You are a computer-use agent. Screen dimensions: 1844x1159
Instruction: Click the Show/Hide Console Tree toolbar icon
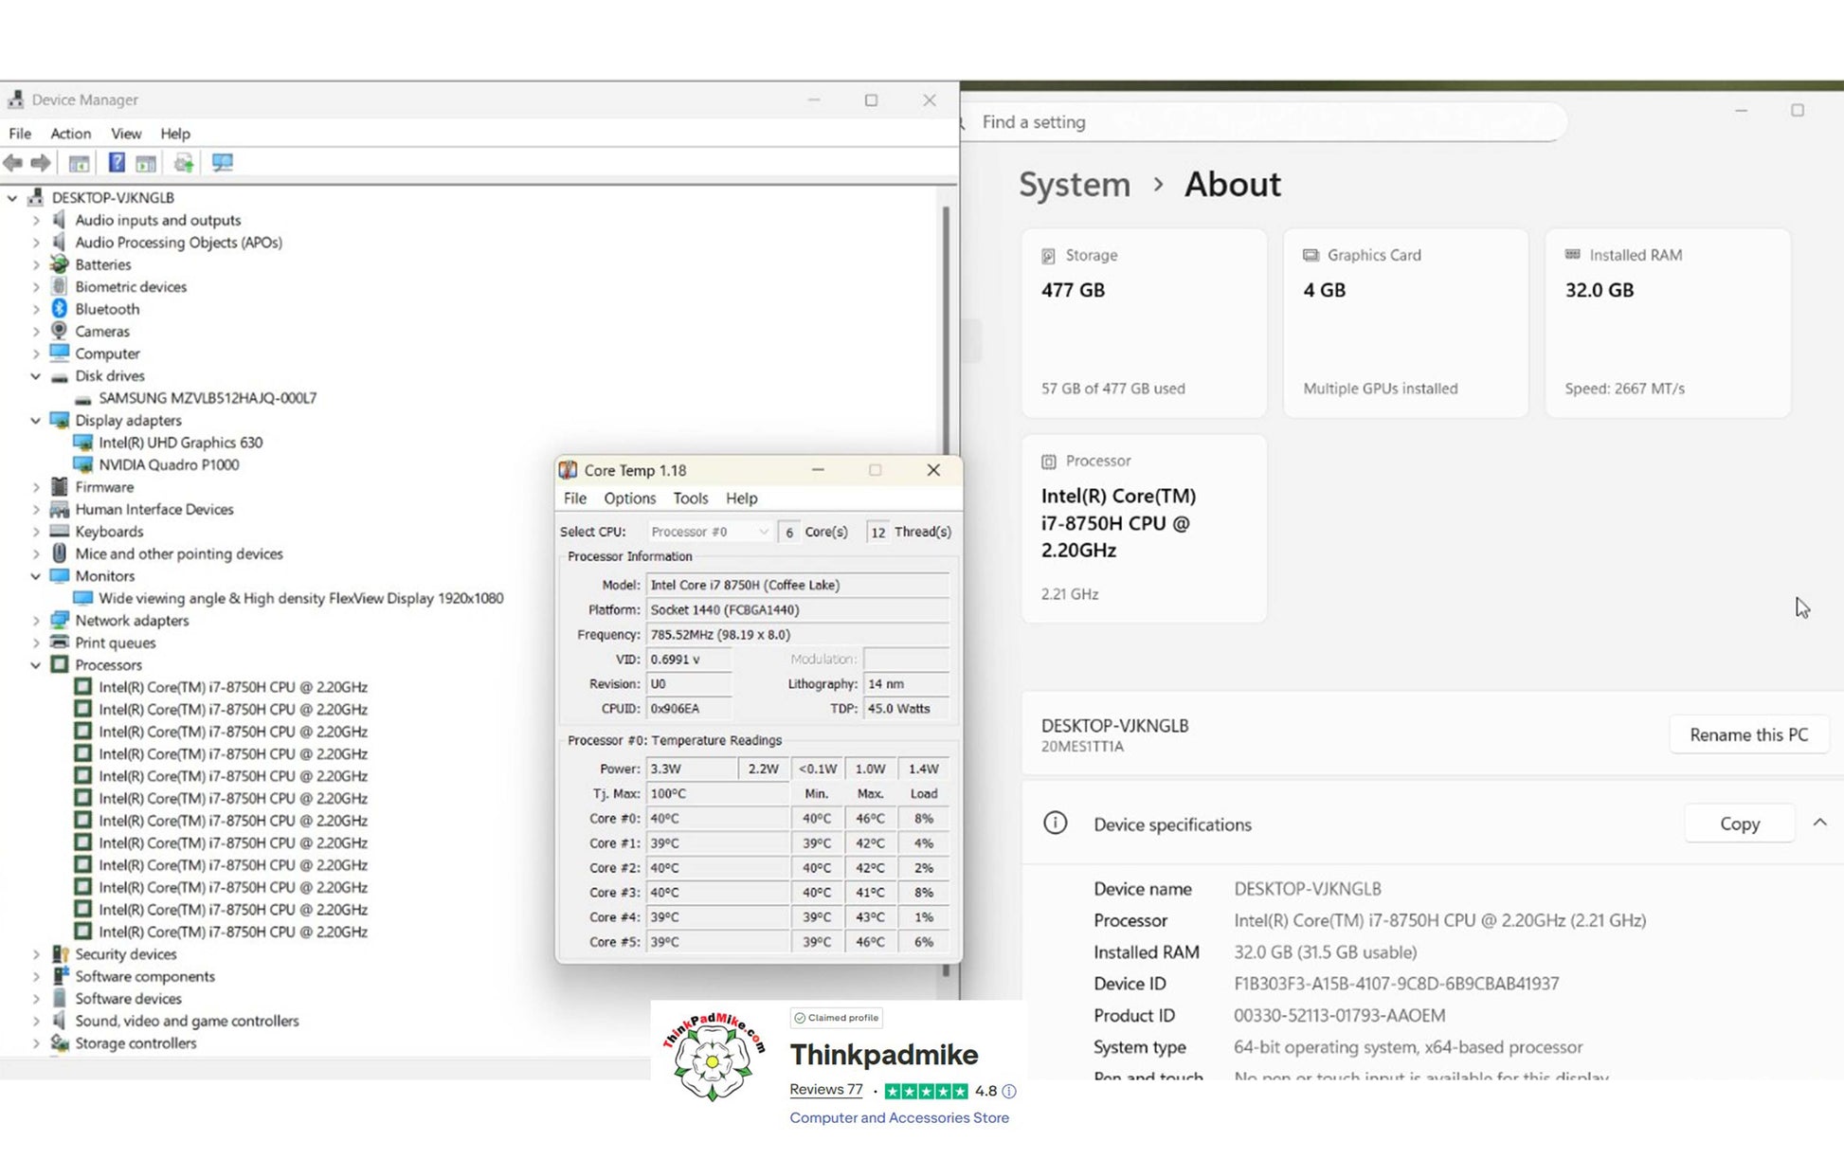coord(80,163)
